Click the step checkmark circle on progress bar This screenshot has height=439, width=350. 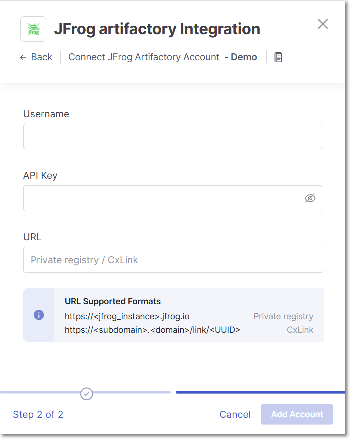(86, 394)
